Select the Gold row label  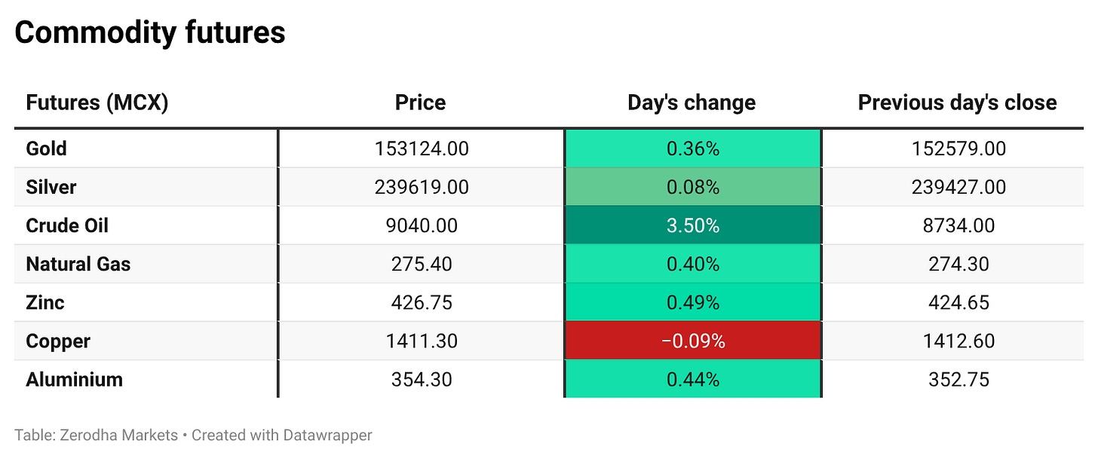[x=46, y=148]
